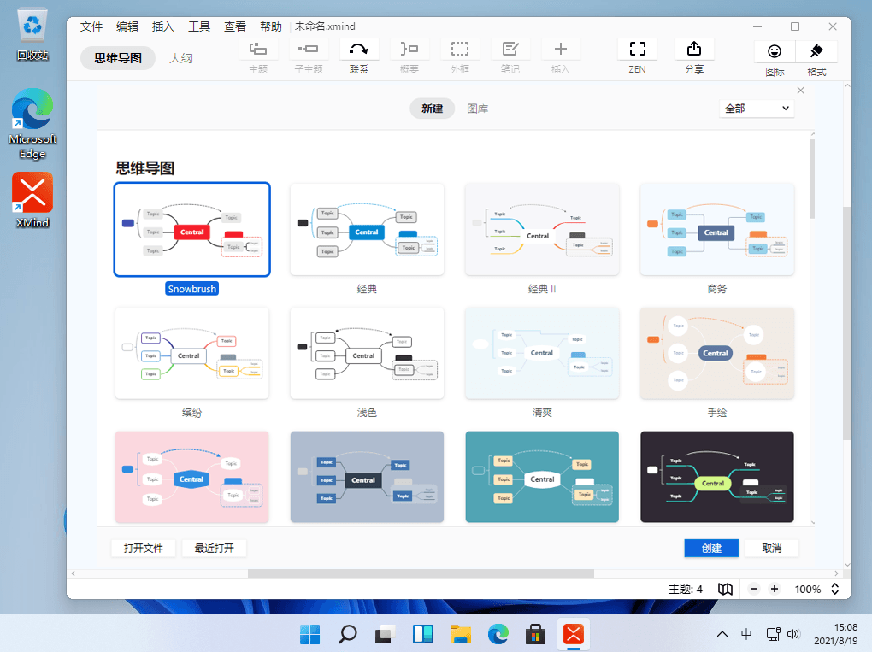Image resolution: width=872 pixels, height=652 pixels.
Task: Open the 文件 menu
Action: pos(91,26)
